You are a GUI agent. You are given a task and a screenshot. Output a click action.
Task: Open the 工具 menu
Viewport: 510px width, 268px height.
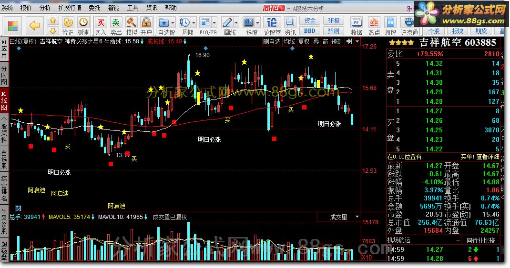[x=133, y=8]
